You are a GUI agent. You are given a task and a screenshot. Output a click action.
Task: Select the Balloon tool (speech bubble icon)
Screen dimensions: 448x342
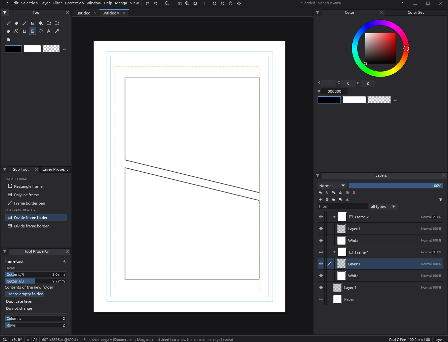pyautogui.click(x=41, y=31)
